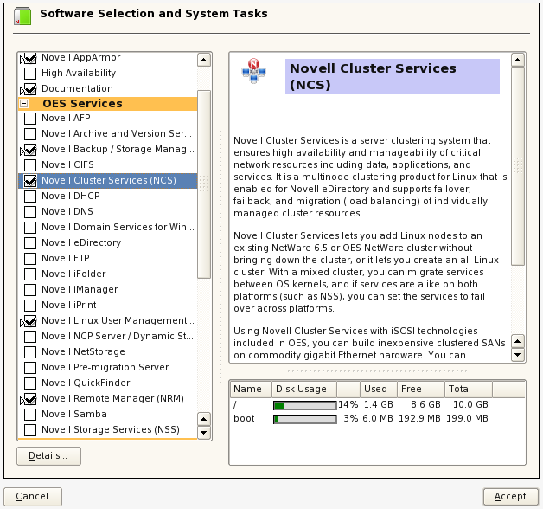The width and height of the screenshot is (543, 509).
Task: Click the "boot" partition name
Action: coord(244,418)
